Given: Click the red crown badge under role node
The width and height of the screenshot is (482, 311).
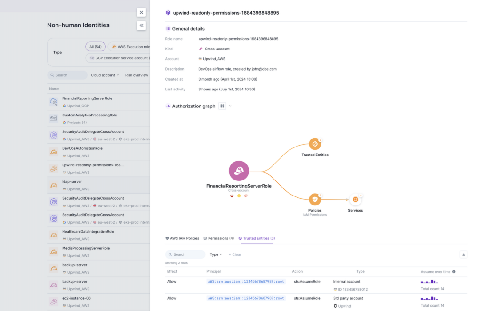Looking at the screenshot, I should [232, 196].
